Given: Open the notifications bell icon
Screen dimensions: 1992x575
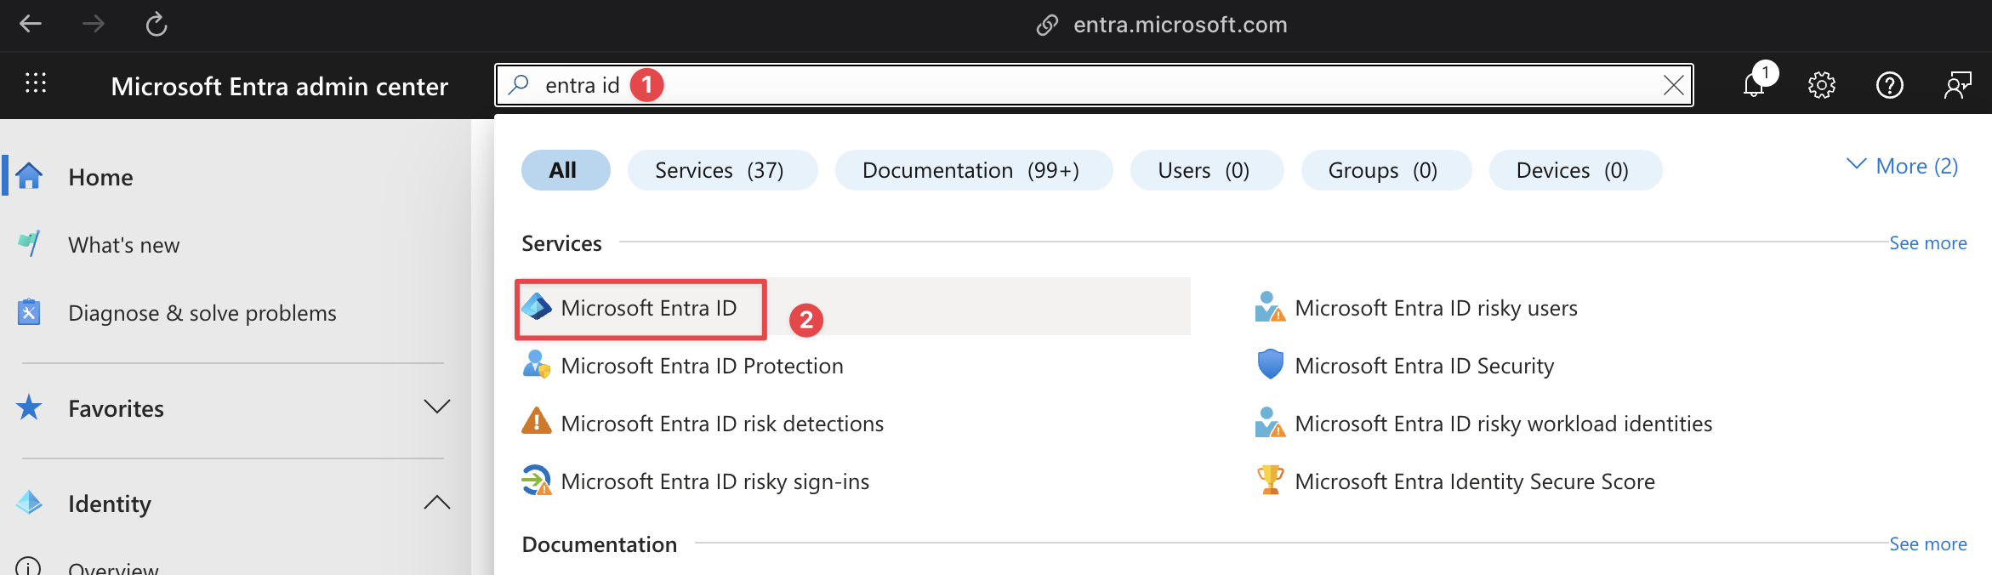Looking at the screenshot, I should [x=1754, y=85].
